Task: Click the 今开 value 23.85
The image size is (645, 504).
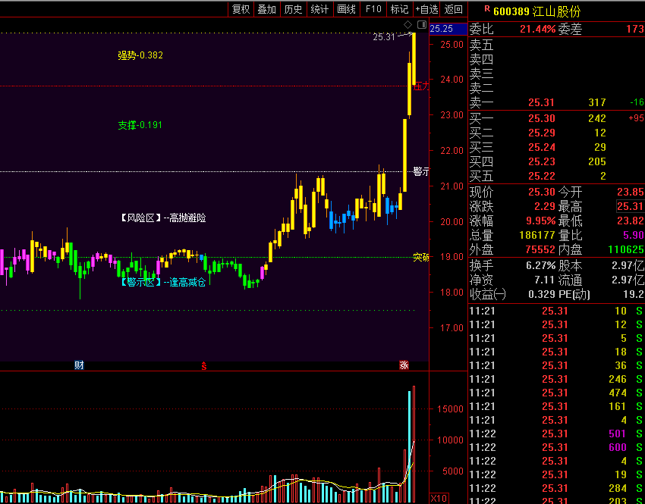Action: pyautogui.click(x=630, y=192)
